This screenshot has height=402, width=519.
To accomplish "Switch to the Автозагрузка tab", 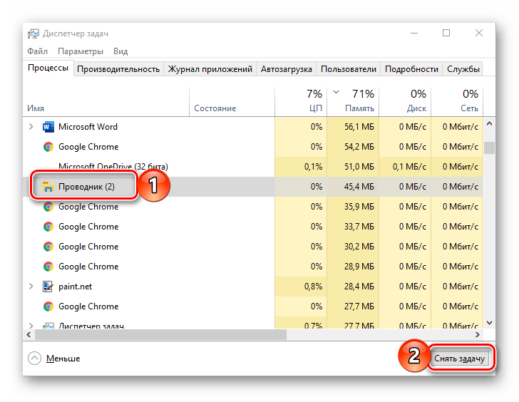I will click(287, 69).
